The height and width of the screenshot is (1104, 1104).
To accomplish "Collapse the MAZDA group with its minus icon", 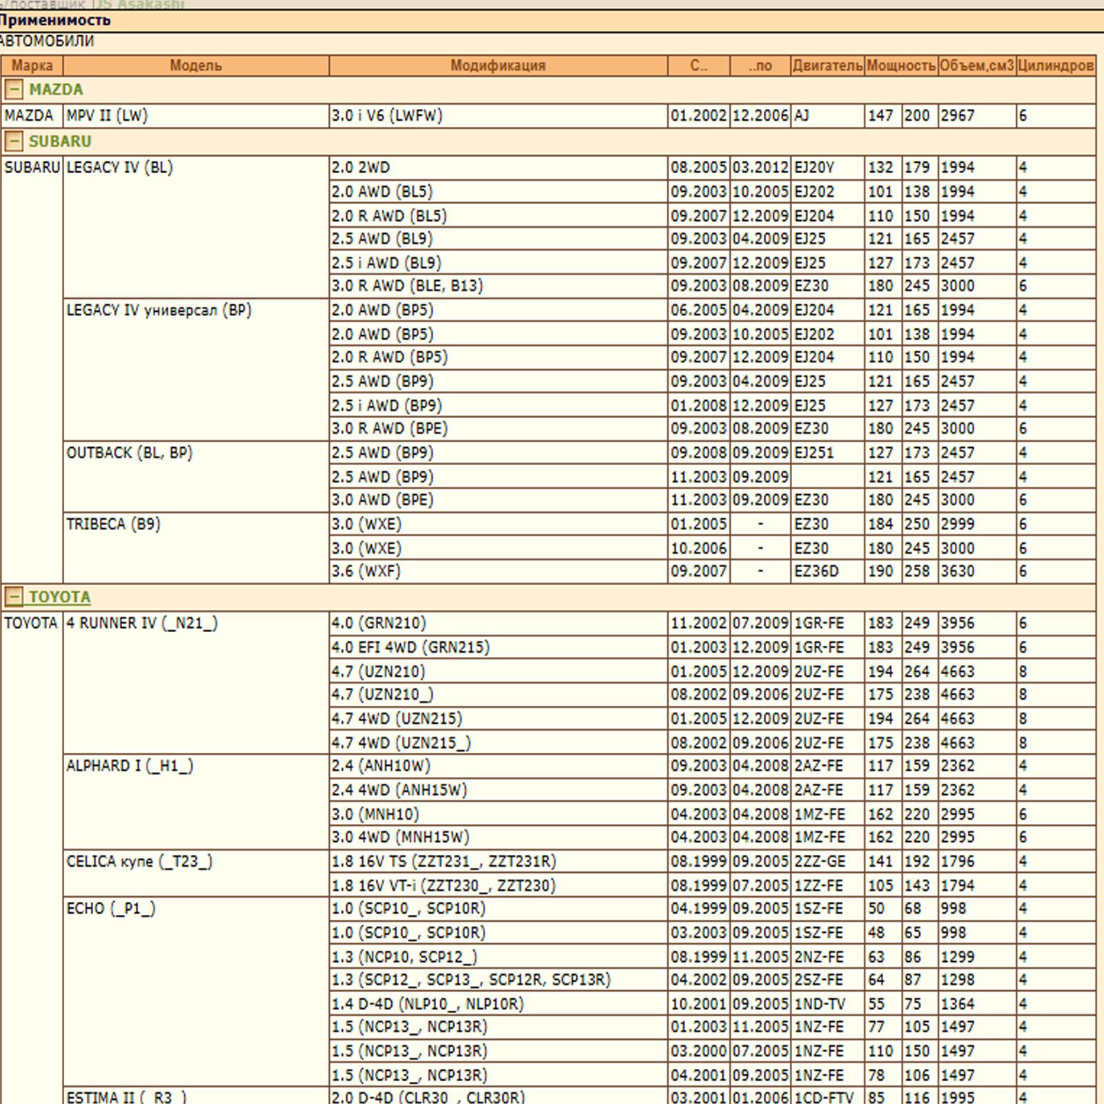I will (x=13, y=90).
